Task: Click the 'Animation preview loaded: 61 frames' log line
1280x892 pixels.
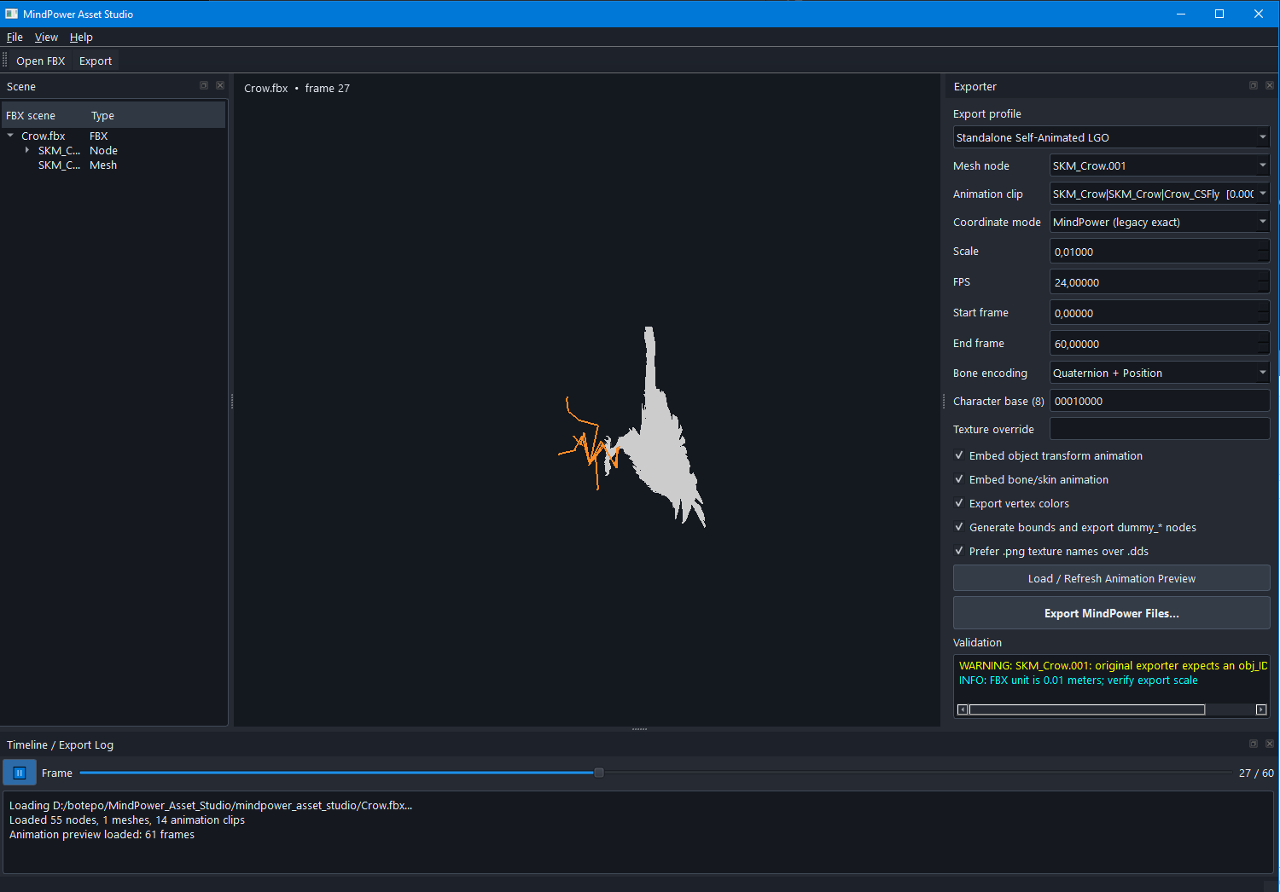Action: (x=102, y=834)
